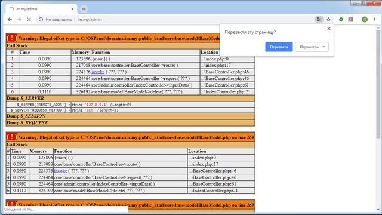This screenshot has height=215, width=382.
Task: Click BaseController->route() in first call stack
Action: pos(135,65)
